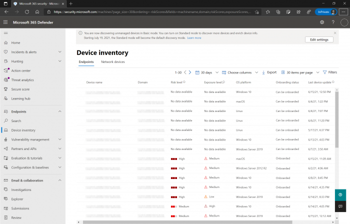The width and height of the screenshot is (350, 224).
Task: Go to Threat analytics in sidebar
Action: tap(22, 80)
